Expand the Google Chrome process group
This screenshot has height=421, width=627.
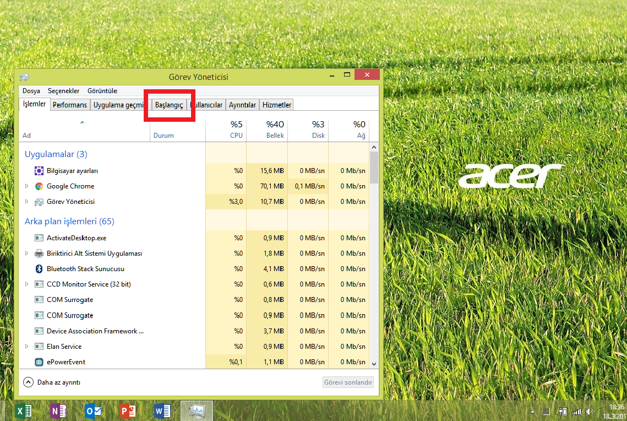27,186
